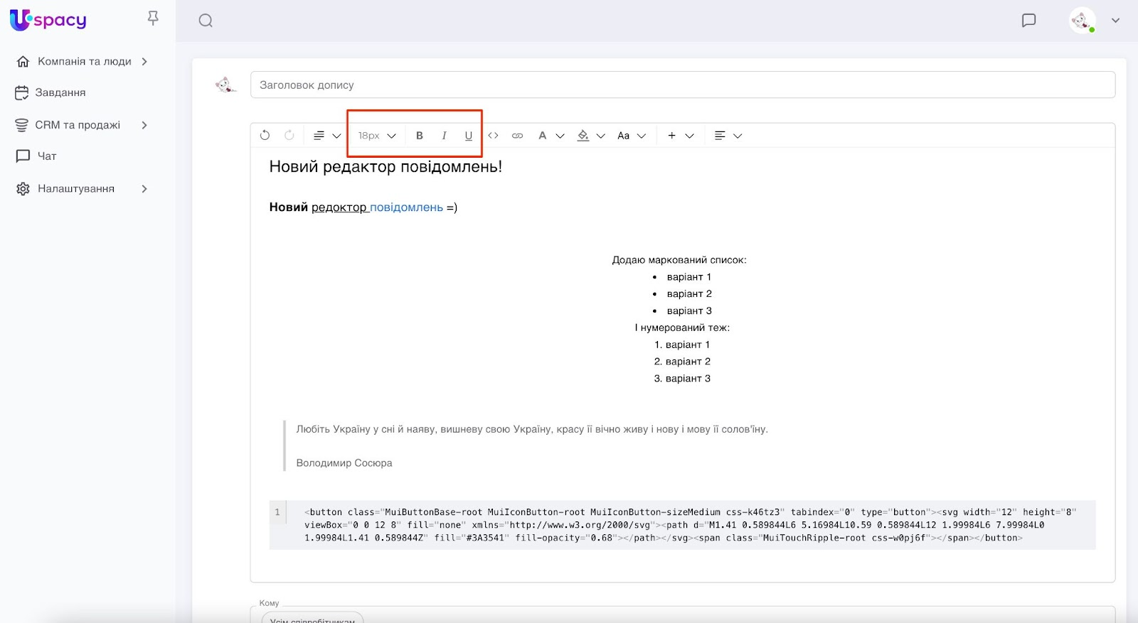The image size is (1138, 623).
Task: Toggle italic formatting
Action: coord(444,136)
